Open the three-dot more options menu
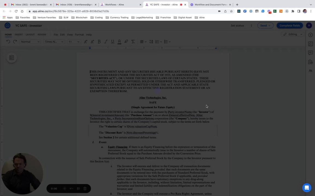 251,26
